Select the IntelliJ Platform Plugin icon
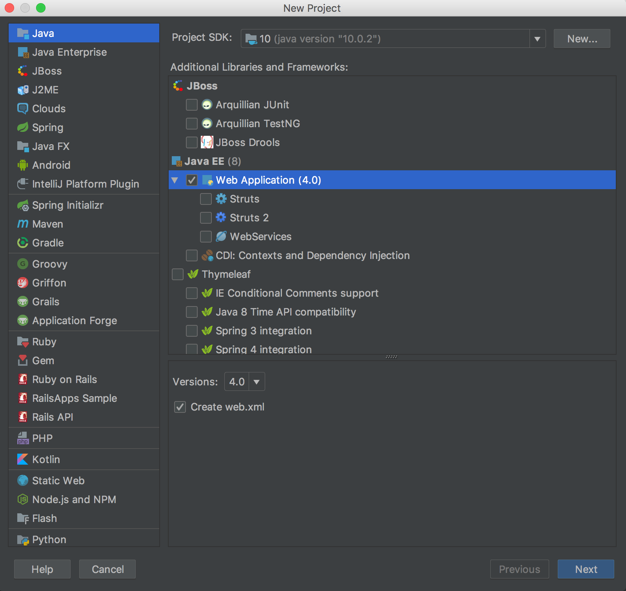The width and height of the screenshot is (626, 591). coord(23,184)
